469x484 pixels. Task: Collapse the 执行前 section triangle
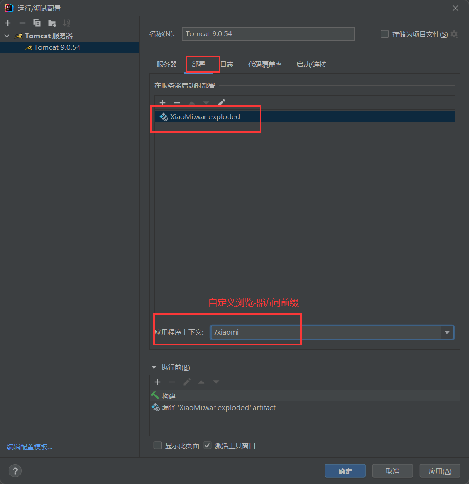[x=154, y=368]
